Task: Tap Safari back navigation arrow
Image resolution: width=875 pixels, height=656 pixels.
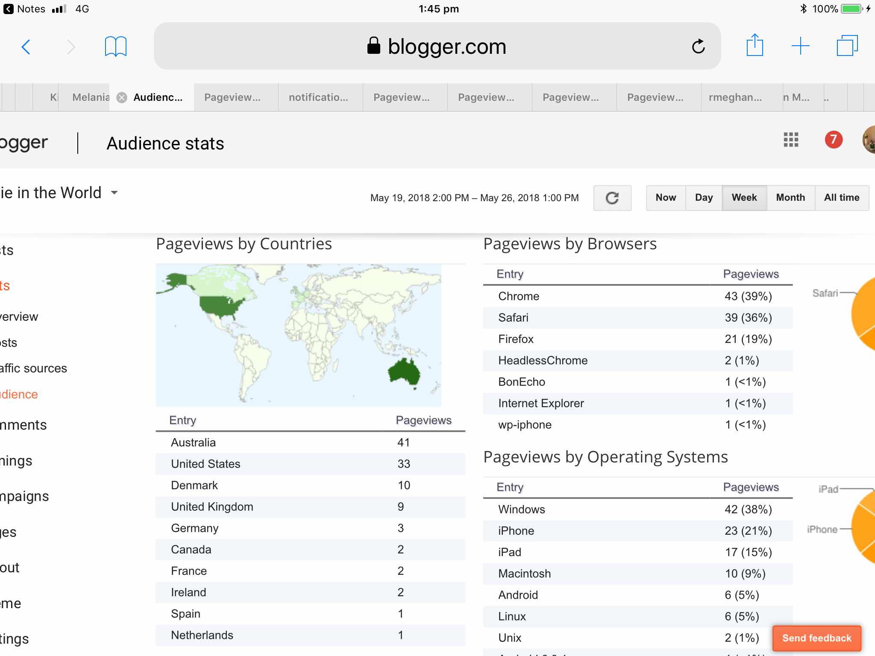Action: pos(26,47)
